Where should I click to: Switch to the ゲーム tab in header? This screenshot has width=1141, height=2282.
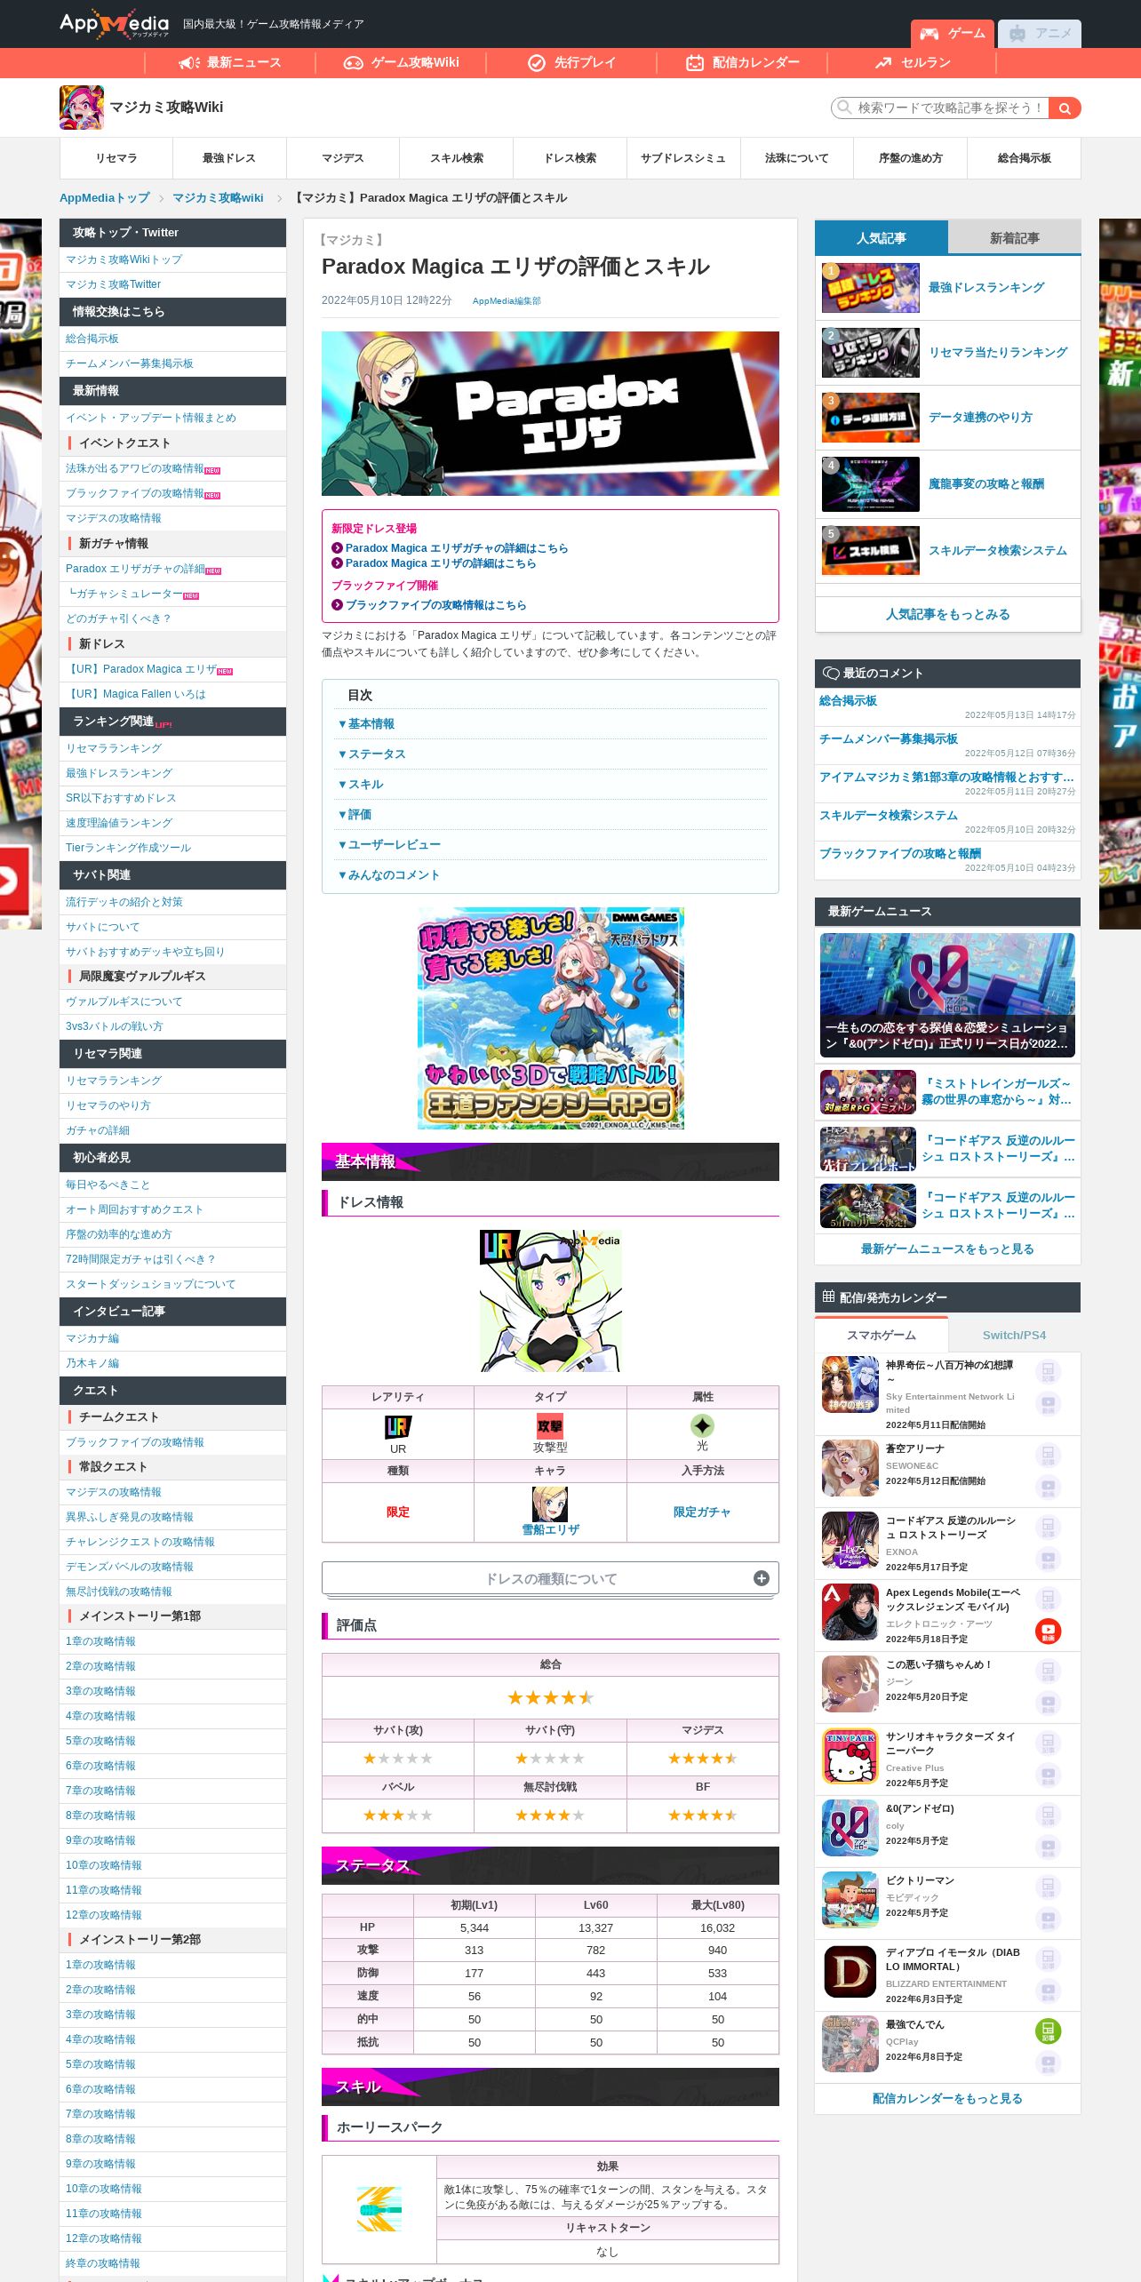tap(952, 34)
